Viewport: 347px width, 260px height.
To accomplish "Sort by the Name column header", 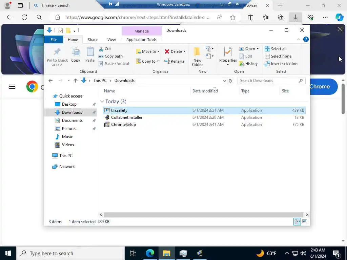I will [109, 91].
